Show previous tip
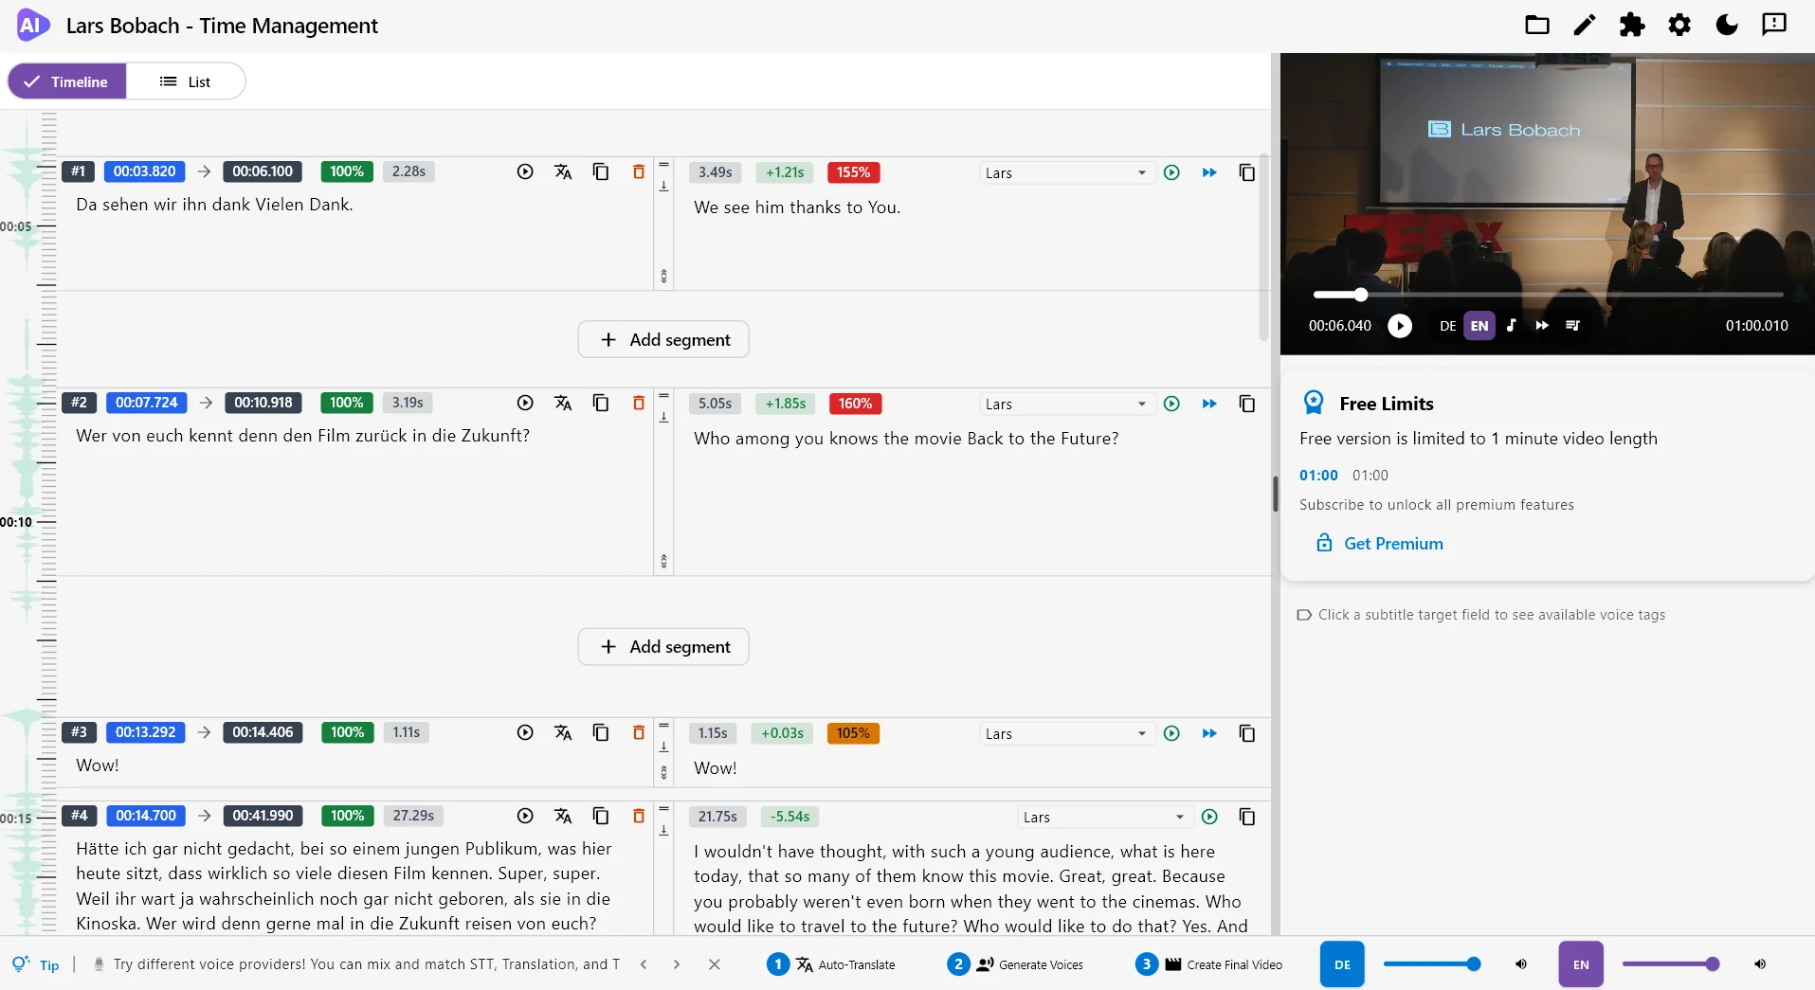This screenshot has height=990, width=1815. coord(644,964)
